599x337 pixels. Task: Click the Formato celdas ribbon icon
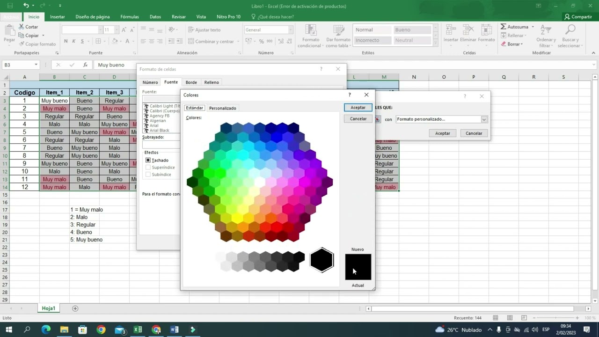pyautogui.click(x=486, y=30)
